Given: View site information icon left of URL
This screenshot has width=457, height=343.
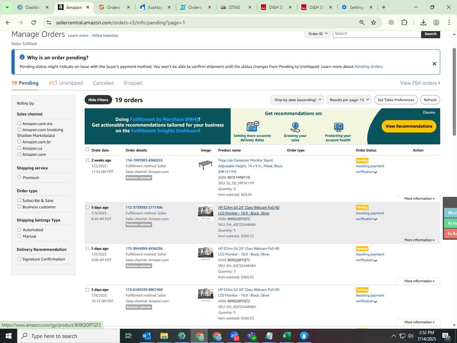Looking at the screenshot, I should point(49,23).
